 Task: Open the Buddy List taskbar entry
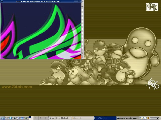pos(83,118)
